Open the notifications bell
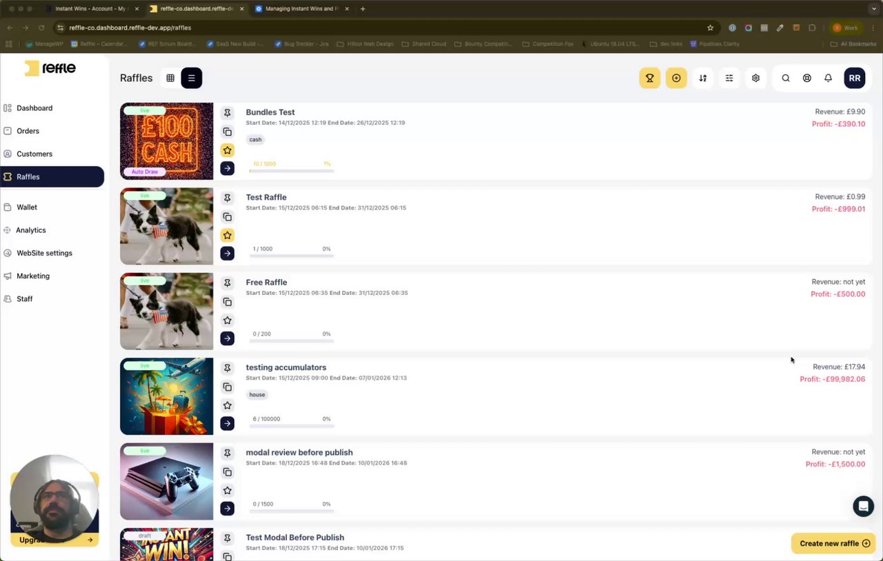 tap(829, 78)
